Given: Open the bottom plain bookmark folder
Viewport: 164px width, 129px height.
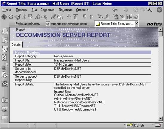Looking at the screenshot, I should (5, 117).
